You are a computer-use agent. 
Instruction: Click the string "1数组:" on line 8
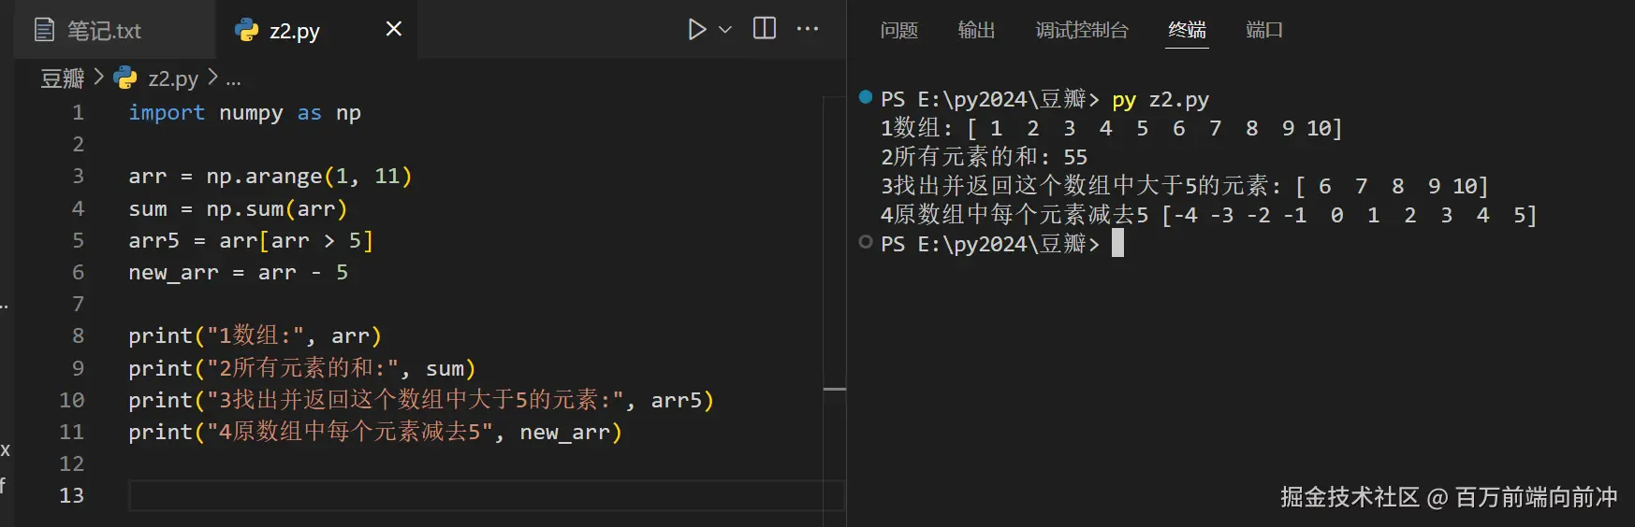[255, 335]
